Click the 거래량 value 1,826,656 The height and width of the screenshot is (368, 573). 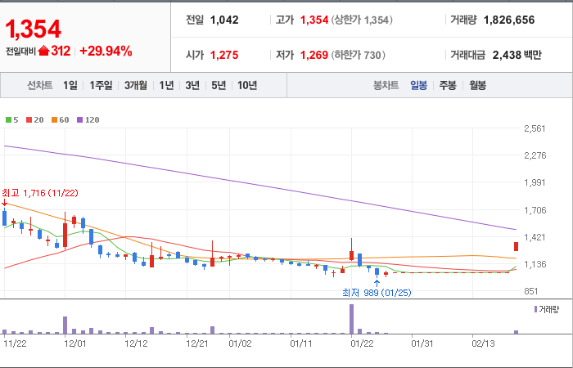509,20
